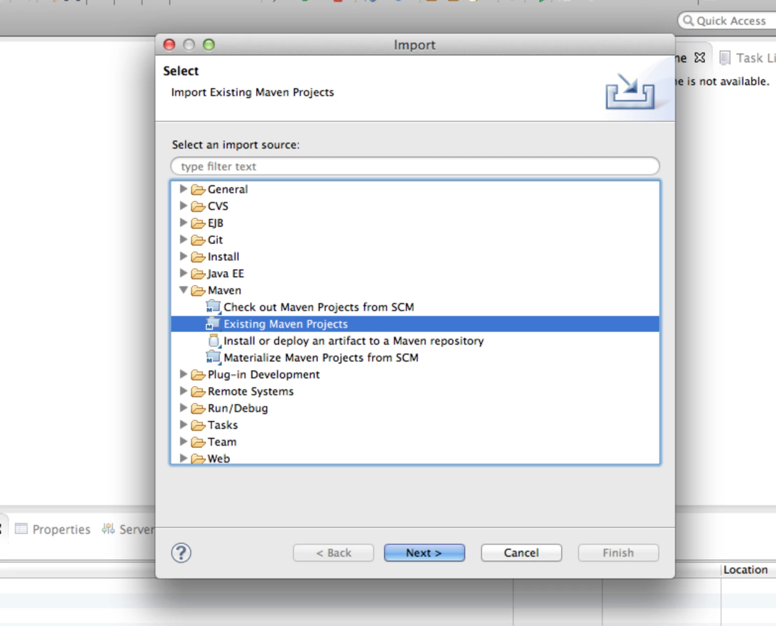
Task: Collapse the Maven category
Action: tap(183, 290)
